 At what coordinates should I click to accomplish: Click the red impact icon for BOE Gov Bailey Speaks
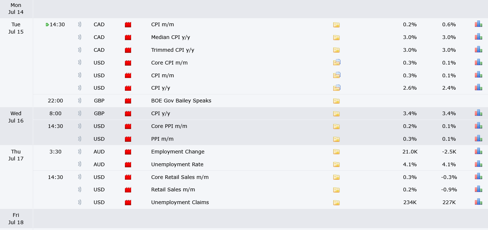tap(128, 101)
